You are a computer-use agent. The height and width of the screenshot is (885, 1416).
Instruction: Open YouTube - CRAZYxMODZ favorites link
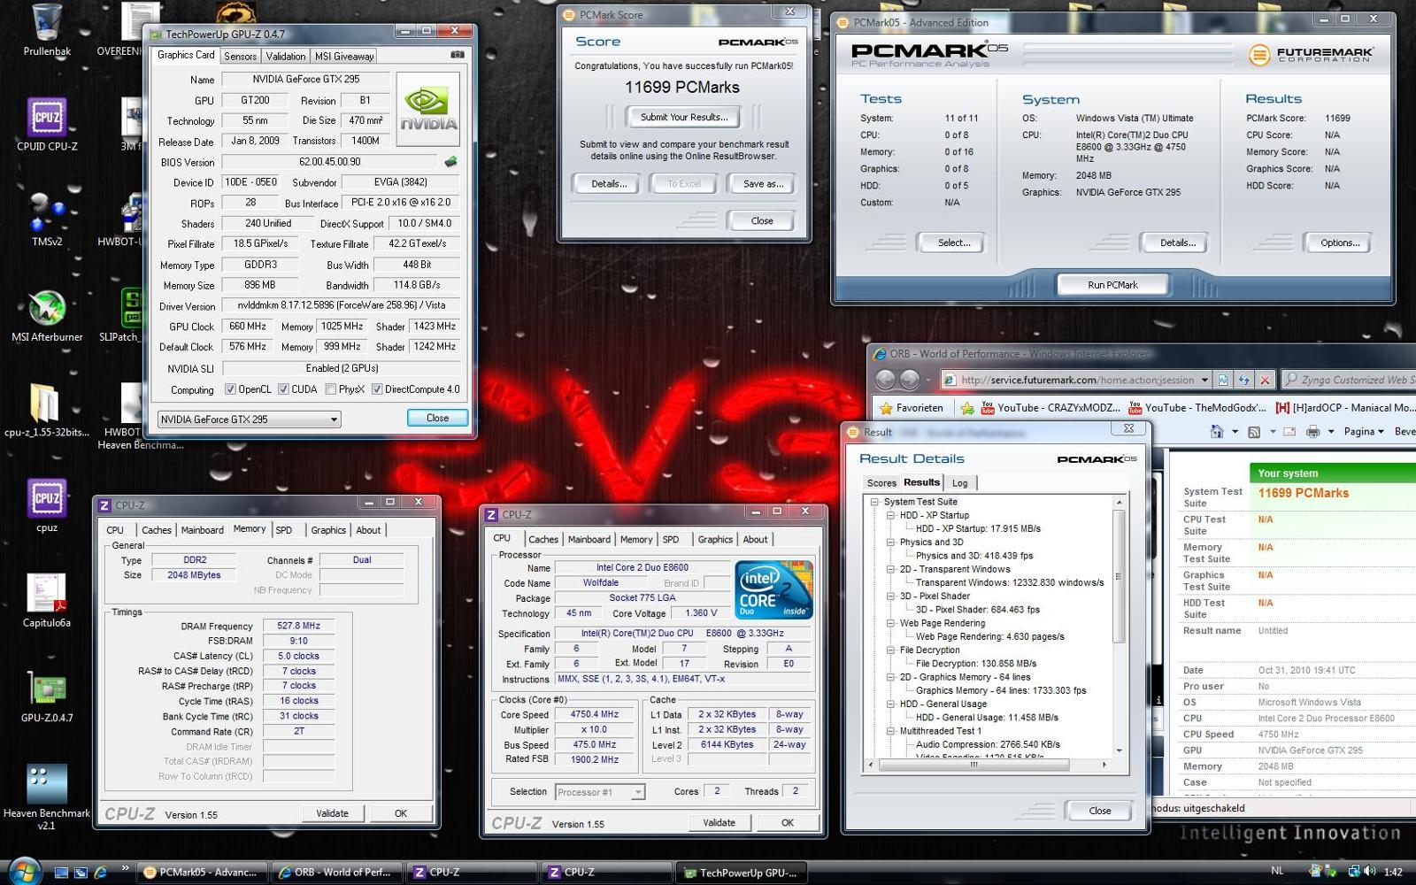pos(1050,408)
